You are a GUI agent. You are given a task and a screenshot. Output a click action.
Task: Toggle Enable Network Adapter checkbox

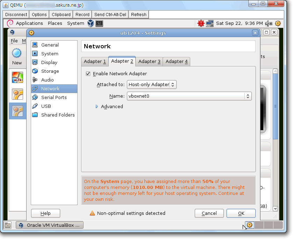click(x=88, y=74)
